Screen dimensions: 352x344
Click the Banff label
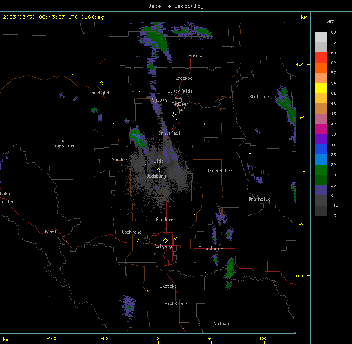pos(51,232)
